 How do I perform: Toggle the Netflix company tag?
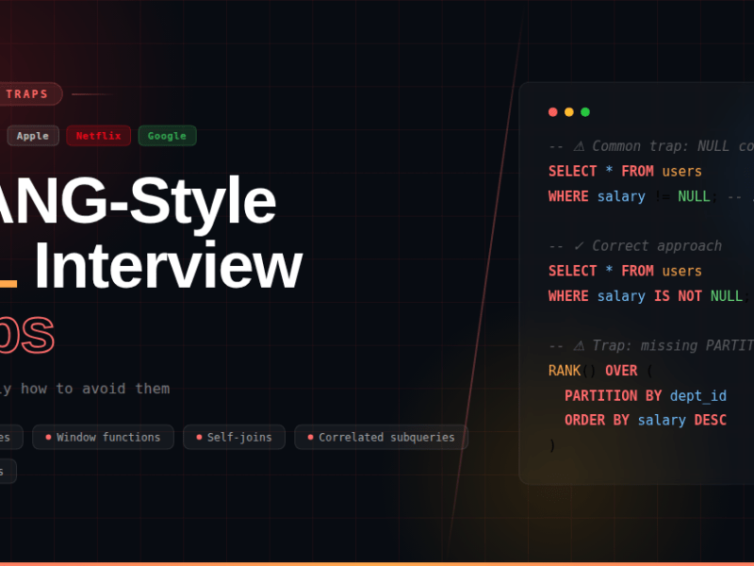click(98, 136)
